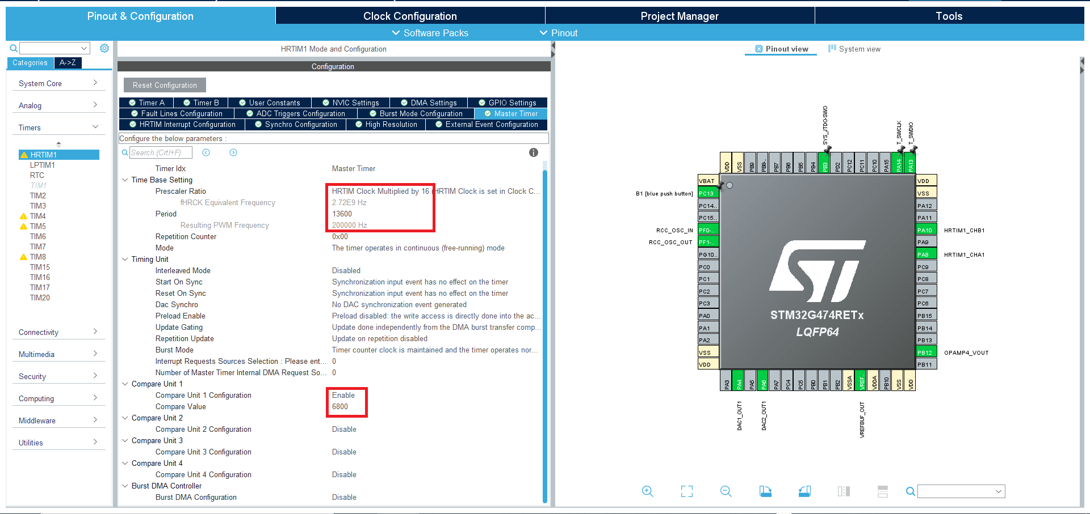Rotate the chip clockwise
This screenshot has width=1090, height=514.
(x=765, y=491)
